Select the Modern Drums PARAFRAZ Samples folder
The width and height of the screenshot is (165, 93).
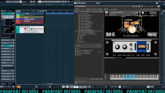(x=85, y=50)
